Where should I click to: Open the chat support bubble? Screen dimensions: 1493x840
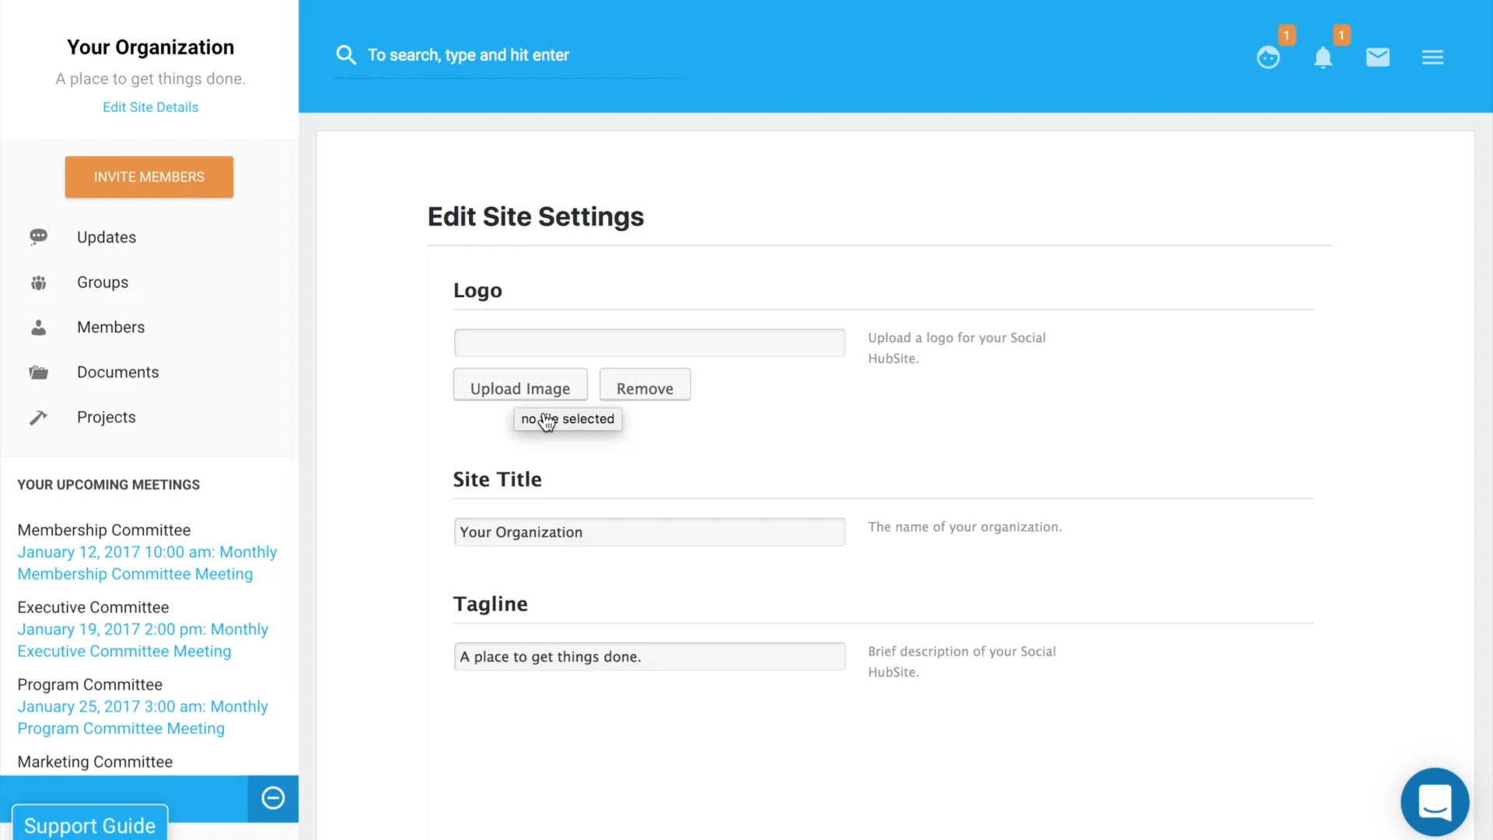click(x=1435, y=802)
